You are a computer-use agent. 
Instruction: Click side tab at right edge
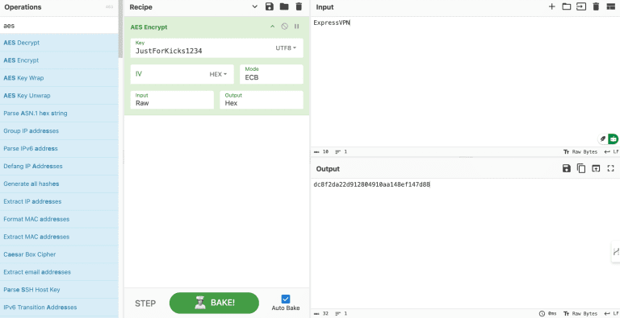click(616, 252)
